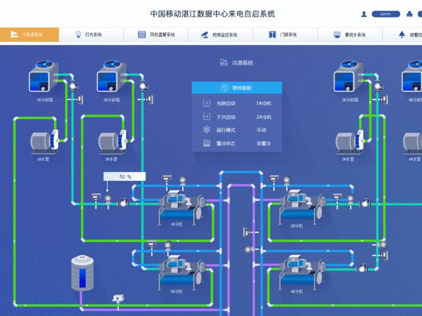Click the valve under 2#冷却塔 outlet pipe
Viewport: 422px width, 316px height.
[143, 86]
